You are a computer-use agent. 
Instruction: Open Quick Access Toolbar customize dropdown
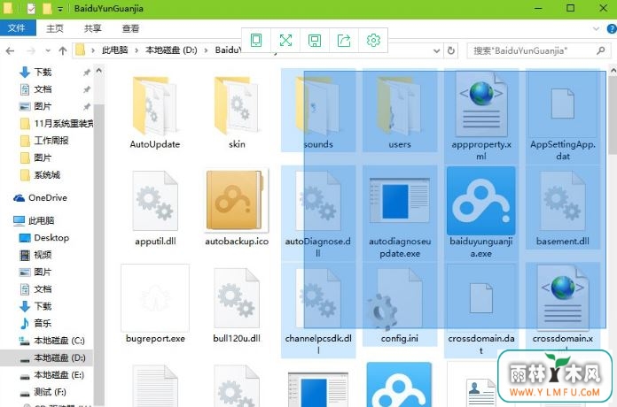pyautogui.click(x=59, y=9)
